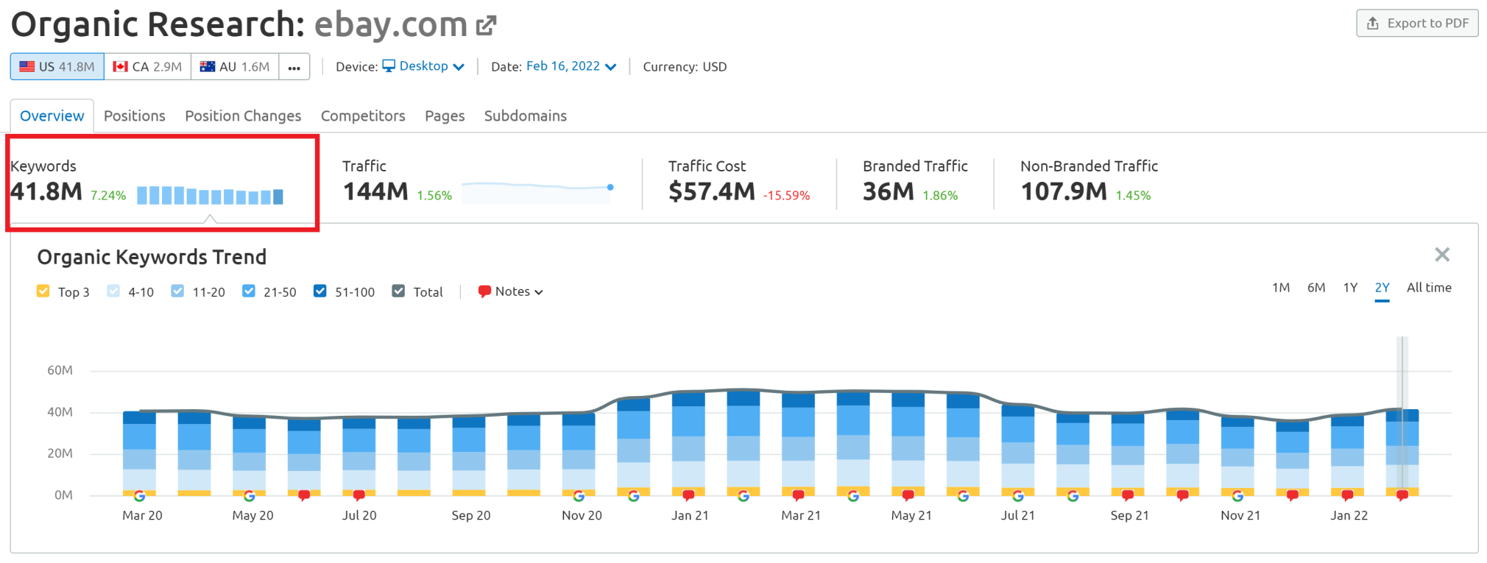The height and width of the screenshot is (563, 1487).
Task: Open the Desktop device dropdown
Action: 423,66
